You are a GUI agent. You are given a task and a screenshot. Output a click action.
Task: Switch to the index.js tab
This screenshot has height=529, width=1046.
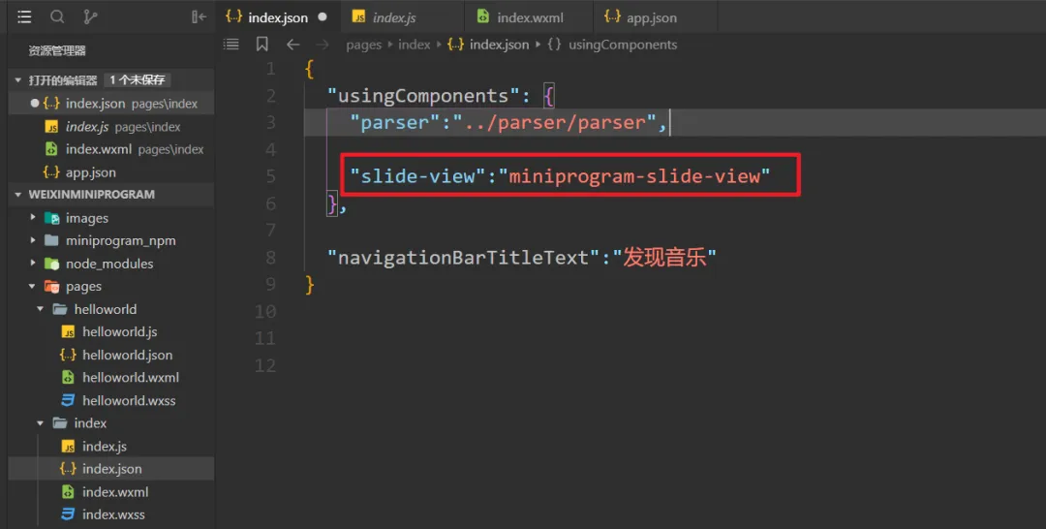click(x=402, y=17)
